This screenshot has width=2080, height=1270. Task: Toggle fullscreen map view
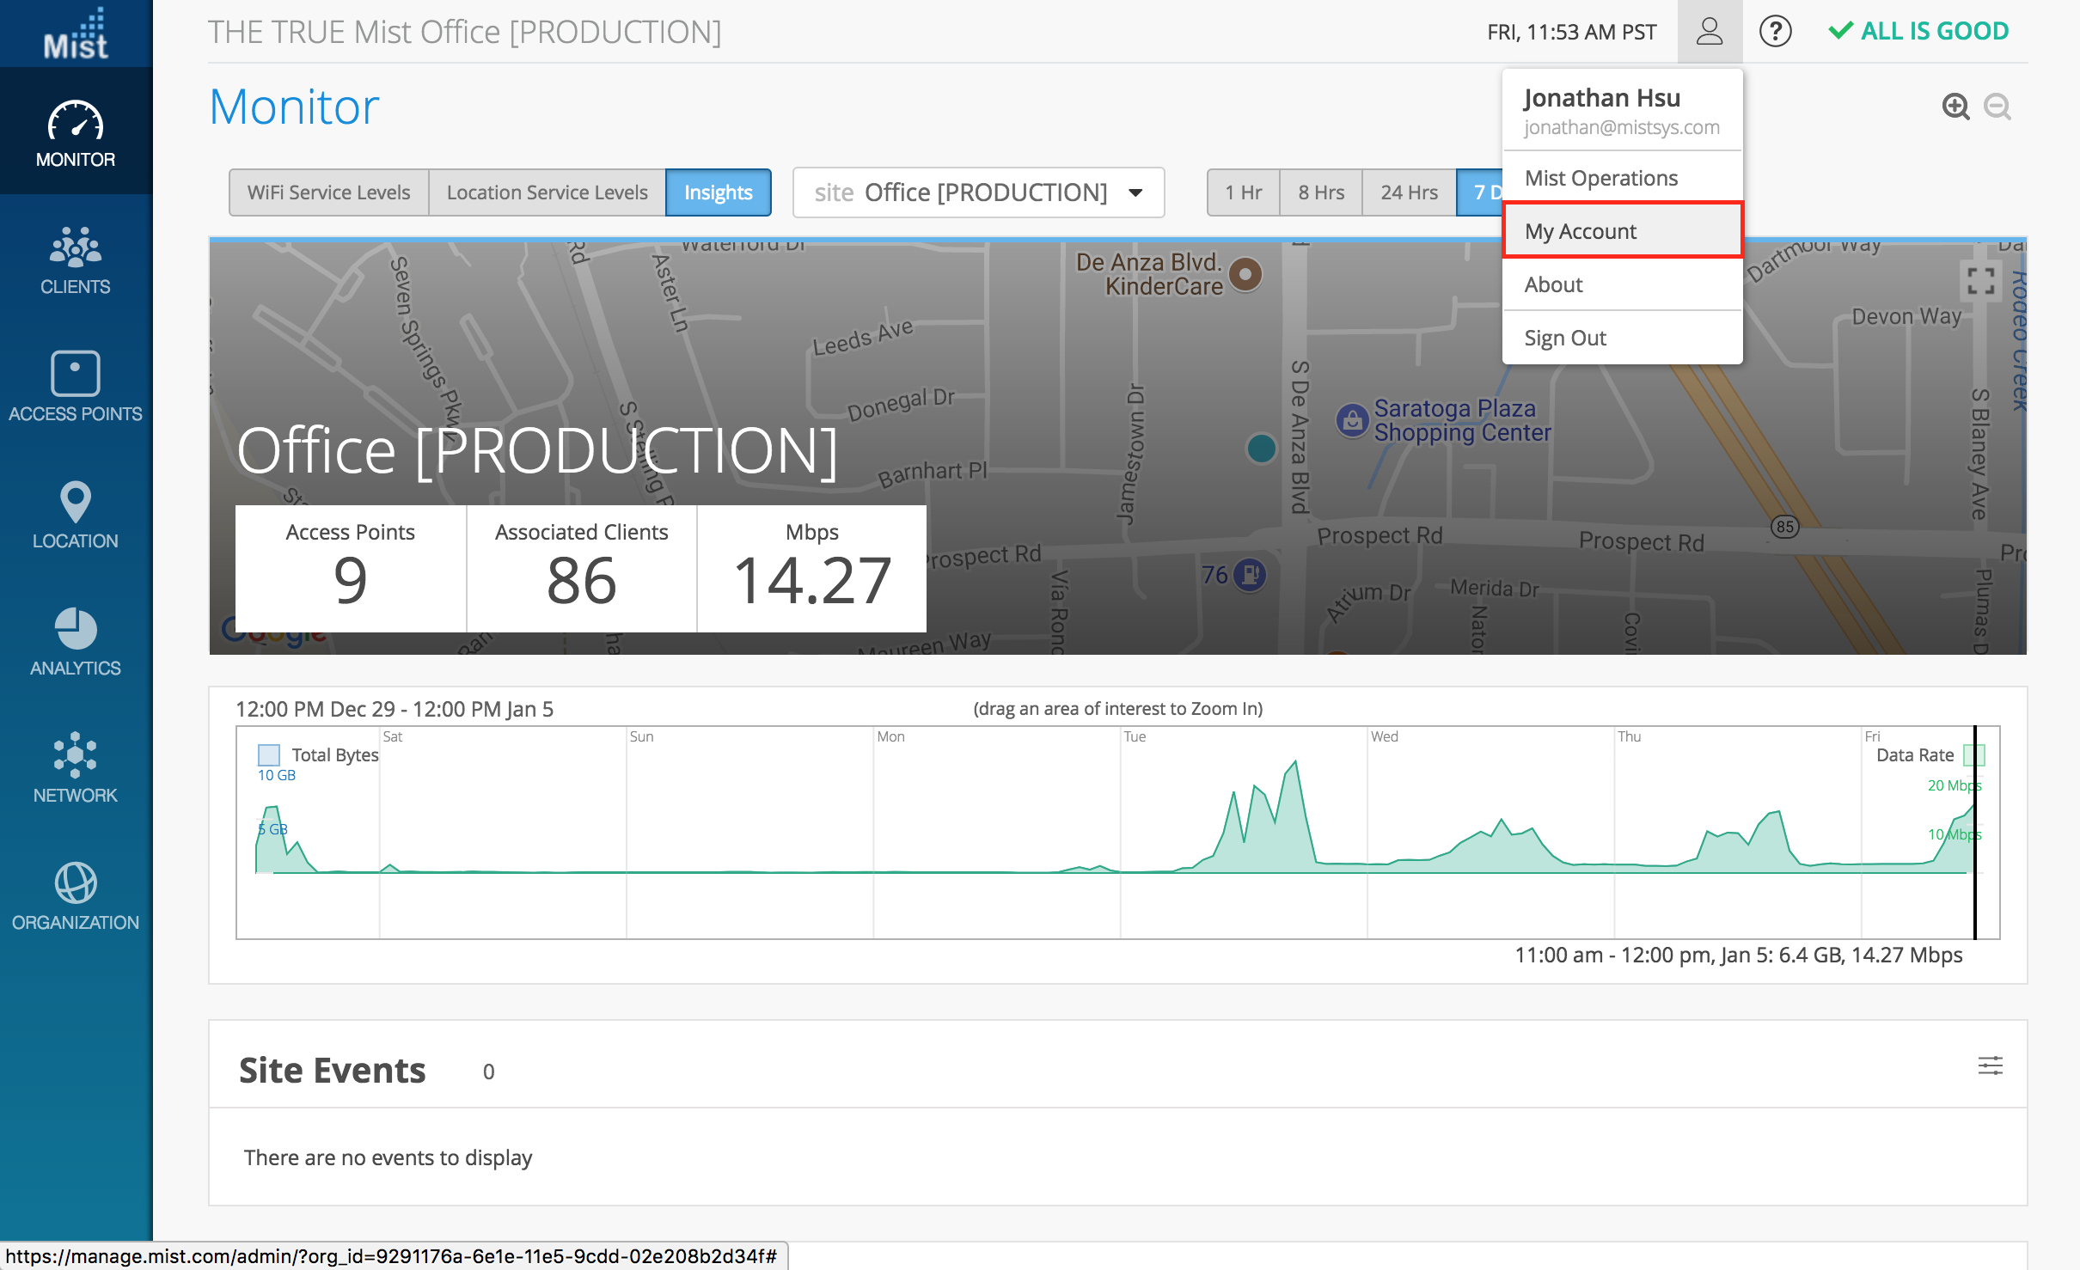click(1980, 280)
